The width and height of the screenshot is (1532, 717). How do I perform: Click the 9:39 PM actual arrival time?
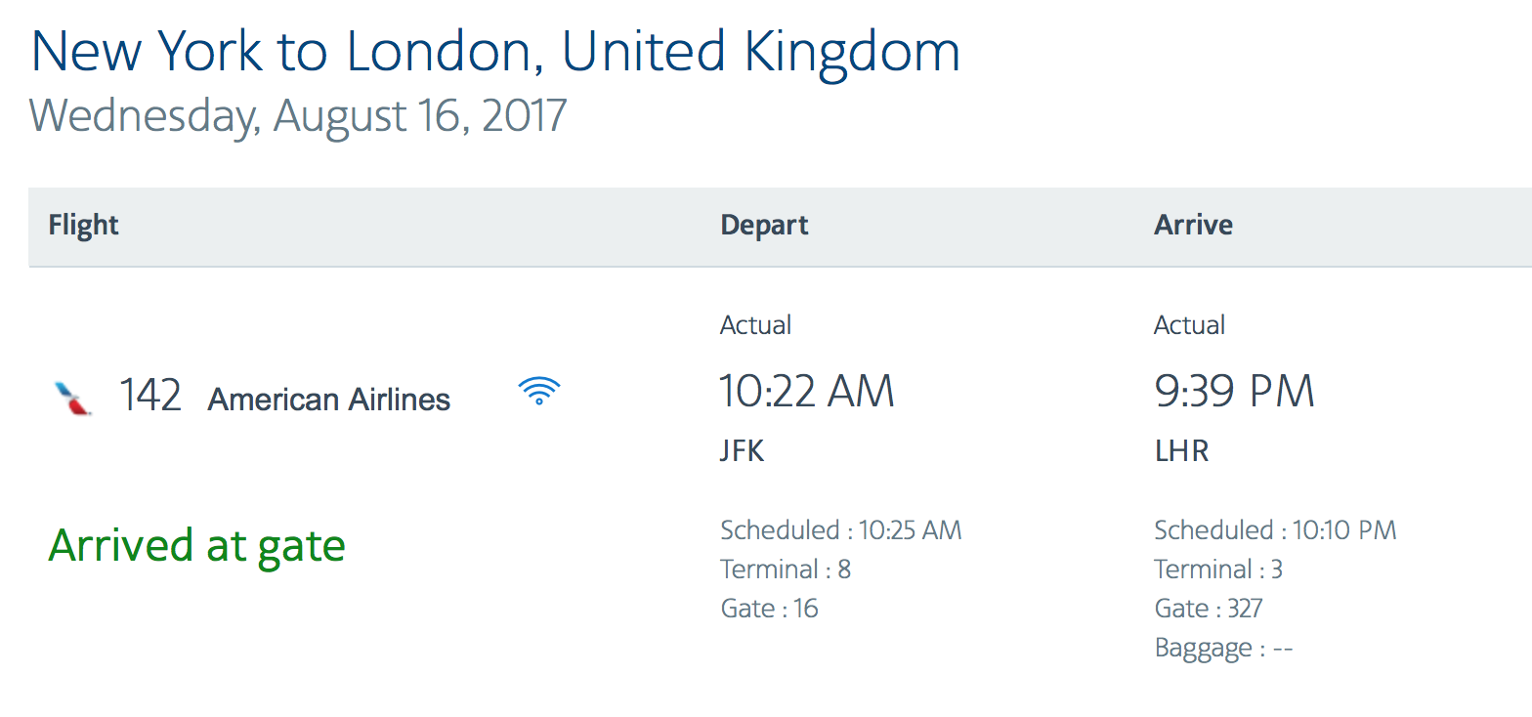[1234, 392]
